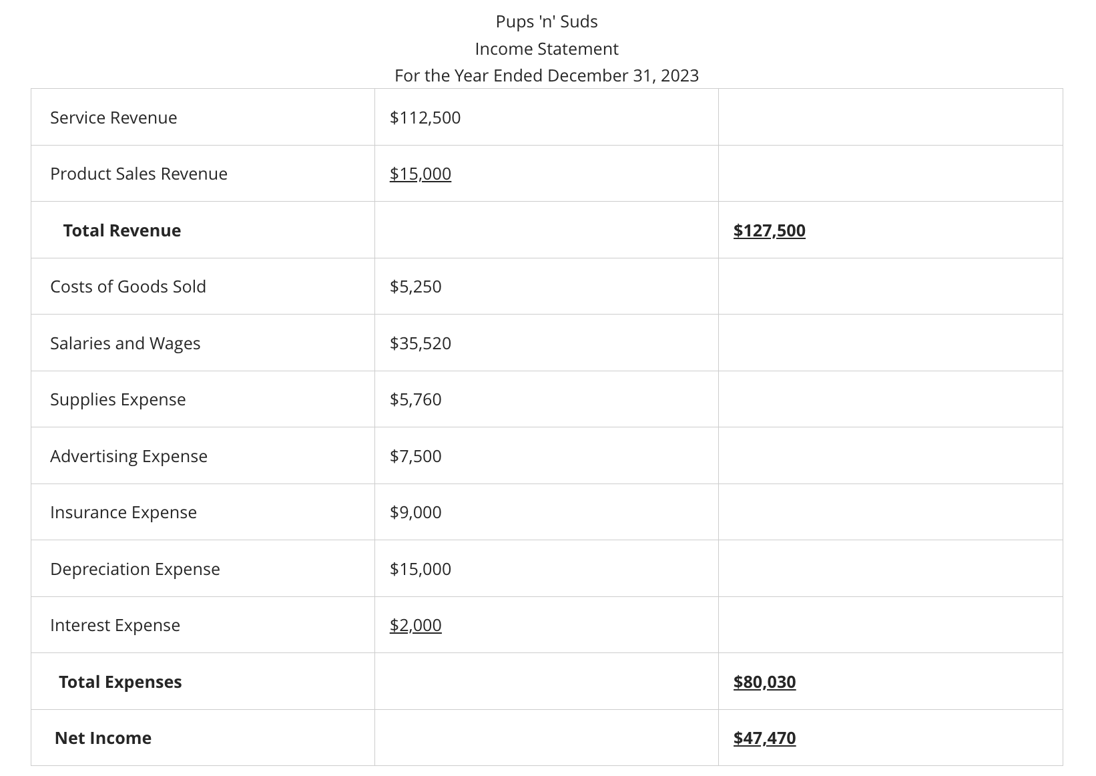
Task: Select the underlined $15,000 product sales amount
Action: click(x=421, y=174)
